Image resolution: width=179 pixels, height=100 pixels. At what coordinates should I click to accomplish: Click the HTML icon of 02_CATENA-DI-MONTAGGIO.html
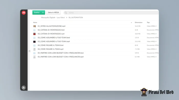pos(34,30)
